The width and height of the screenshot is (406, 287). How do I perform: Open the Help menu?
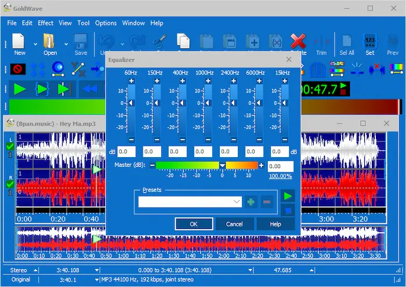(157, 23)
